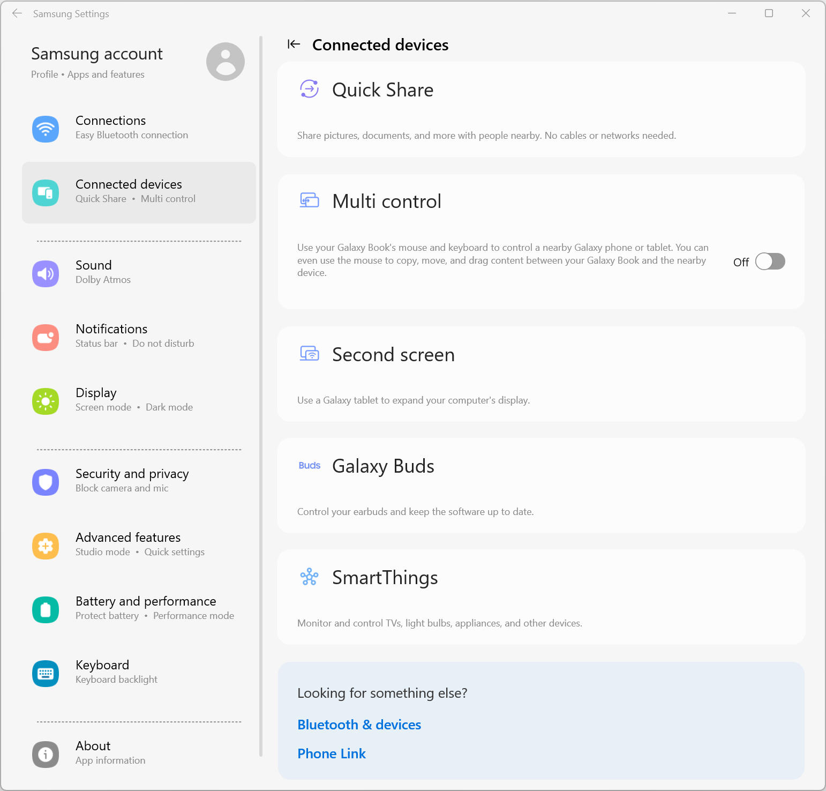Viewport: 826px width, 791px height.
Task: Click the Security and privacy shield icon
Action: [46, 482]
